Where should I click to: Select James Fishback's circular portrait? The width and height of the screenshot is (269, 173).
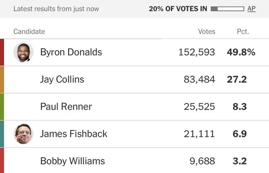23,134
